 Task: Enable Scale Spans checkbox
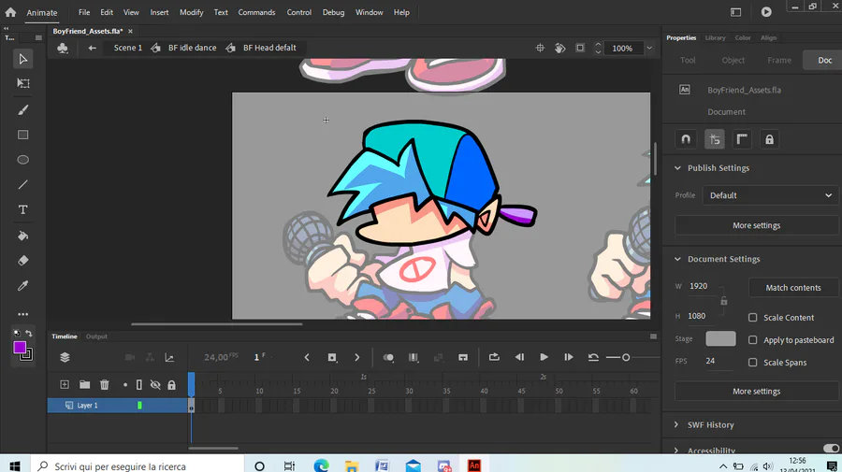pyautogui.click(x=753, y=363)
